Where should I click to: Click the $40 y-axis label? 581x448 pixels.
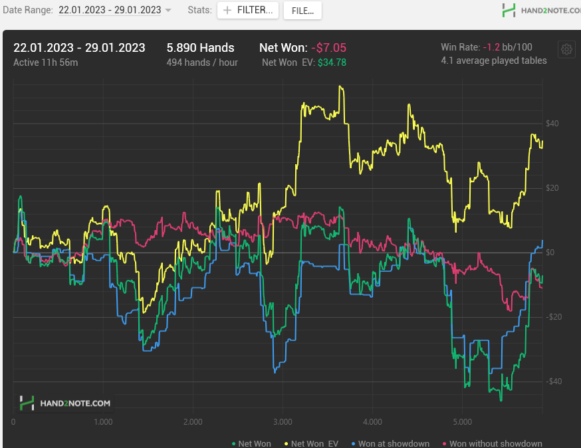click(x=552, y=124)
